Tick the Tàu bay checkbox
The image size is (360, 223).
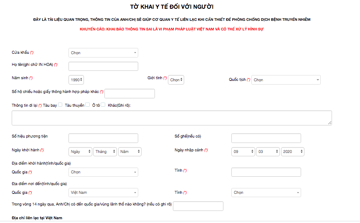(61, 105)
